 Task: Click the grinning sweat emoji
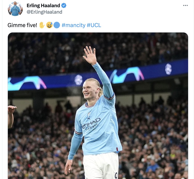[x=49, y=25]
